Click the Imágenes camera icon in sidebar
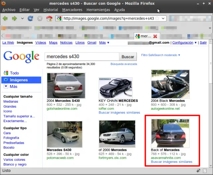The image size is (213, 175). [x=6, y=80]
